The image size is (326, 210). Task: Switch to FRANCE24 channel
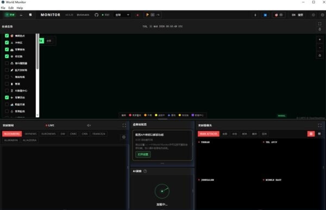99,134
